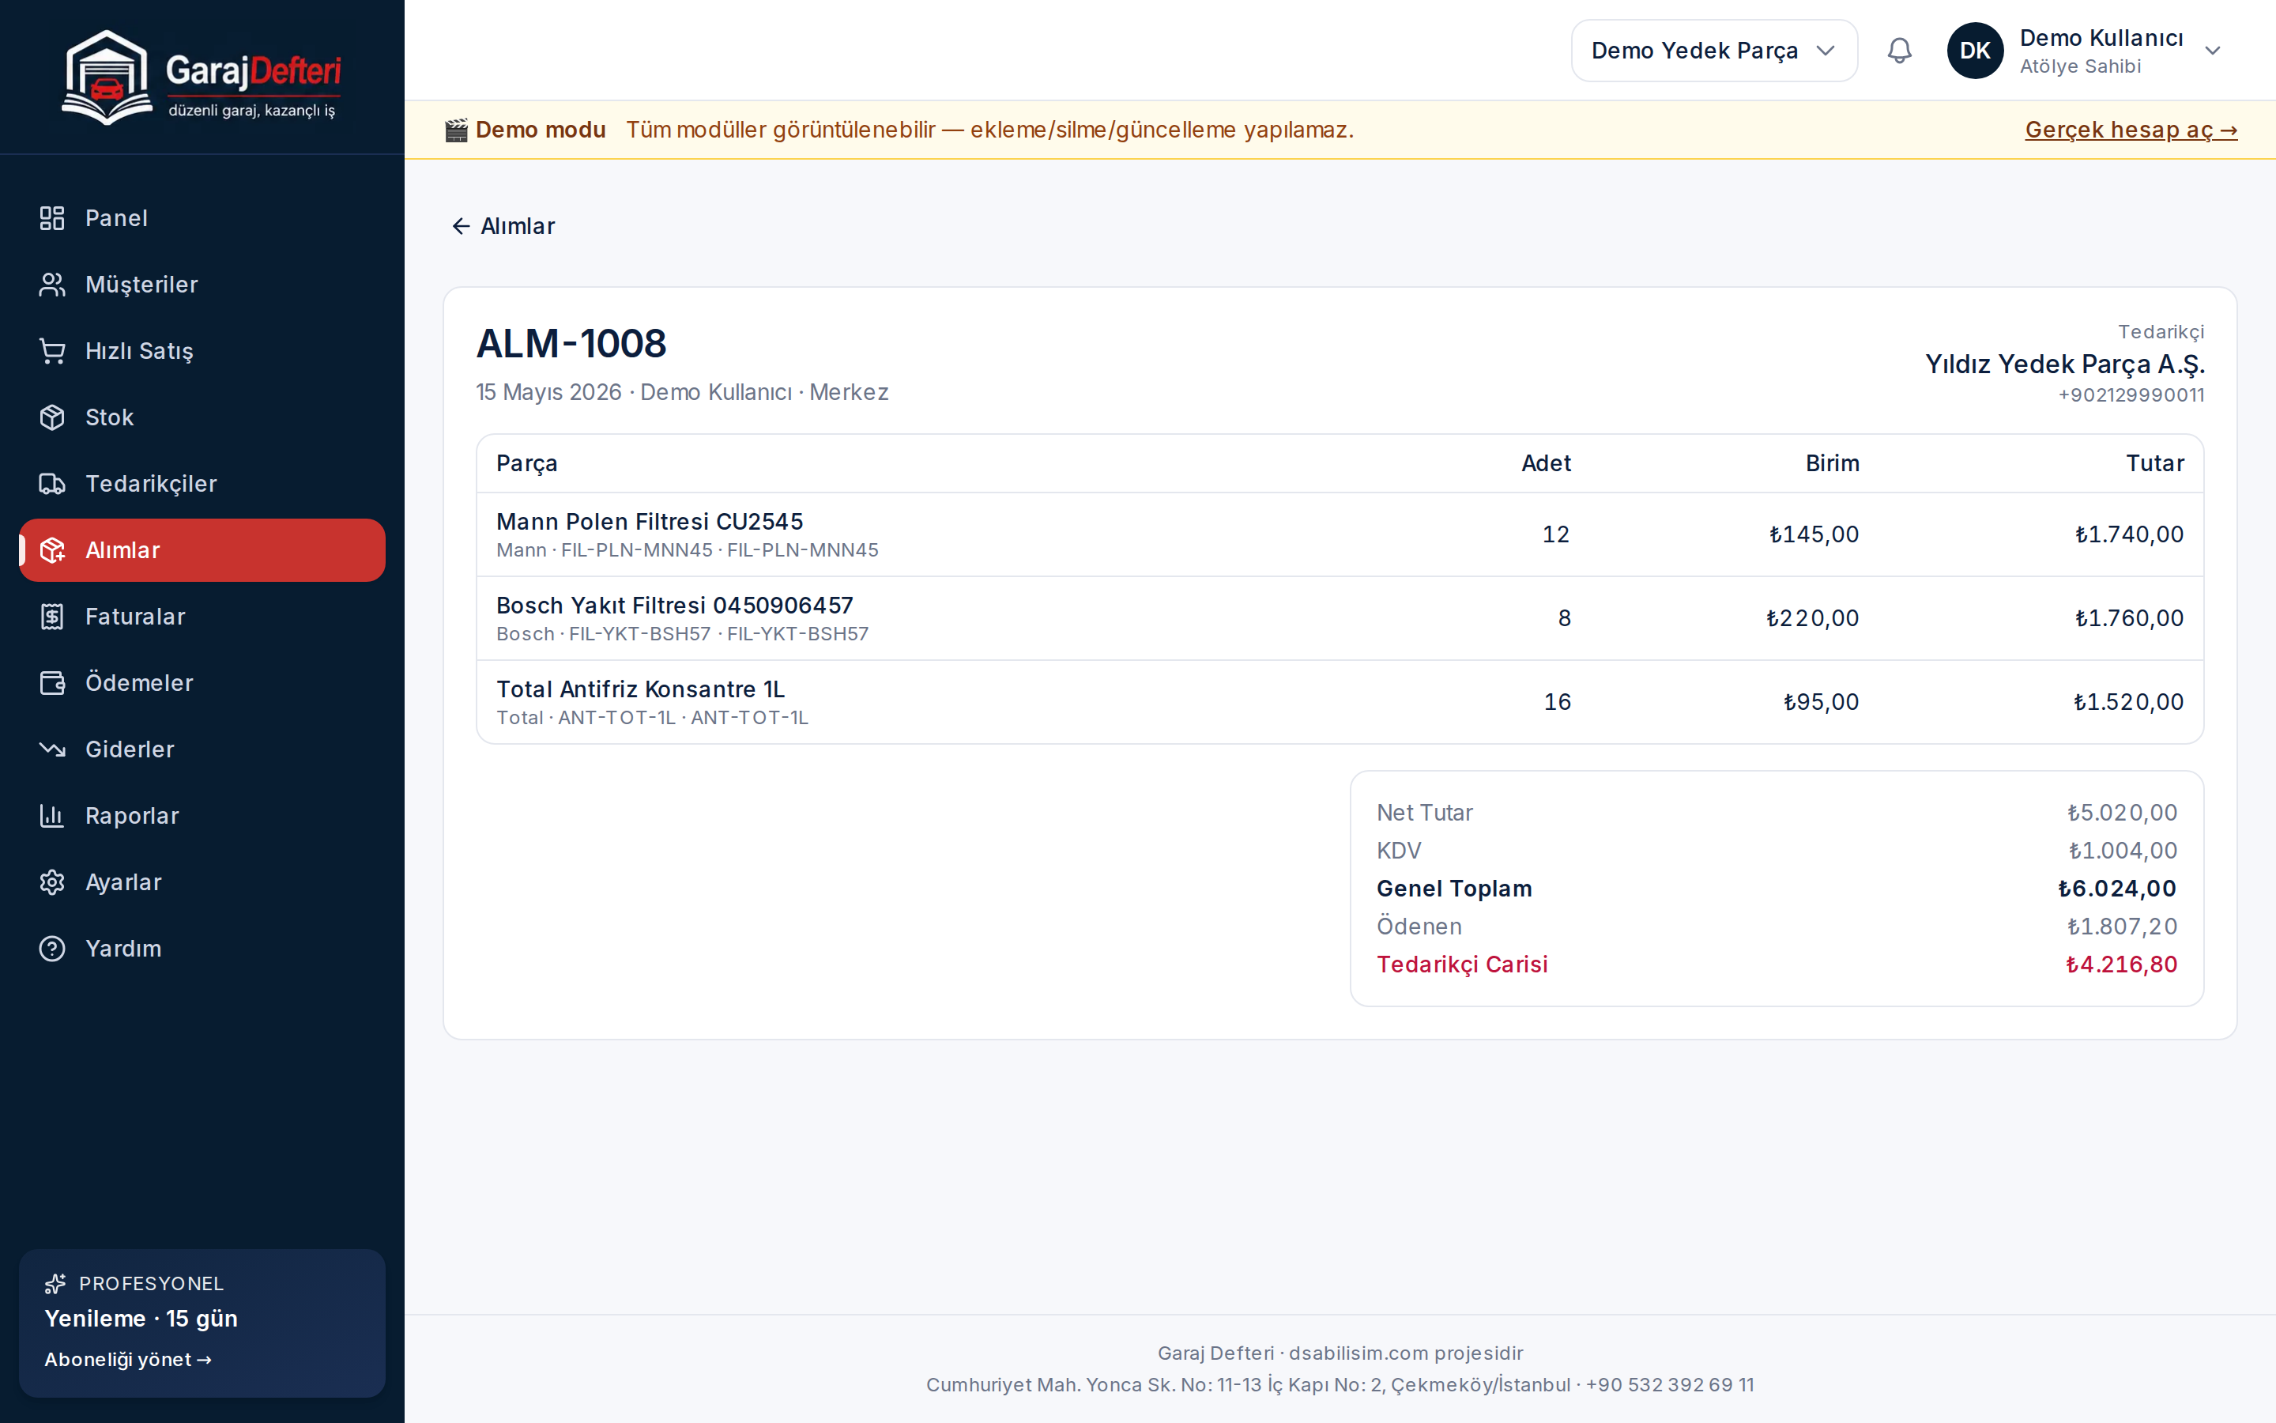The width and height of the screenshot is (2276, 1423).
Task: Open Faturalar from sidebar
Action: pyautogui.click(x=202, y=617)
